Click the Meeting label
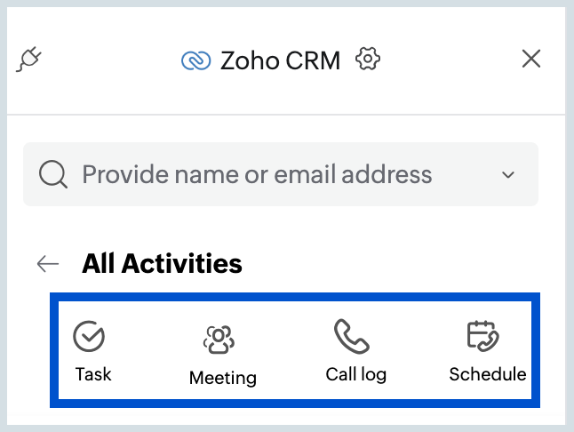Screen dimensions: 574x432 click(223, 378)
